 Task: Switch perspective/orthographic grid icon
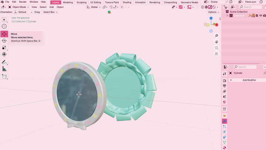tap(216, 54)
